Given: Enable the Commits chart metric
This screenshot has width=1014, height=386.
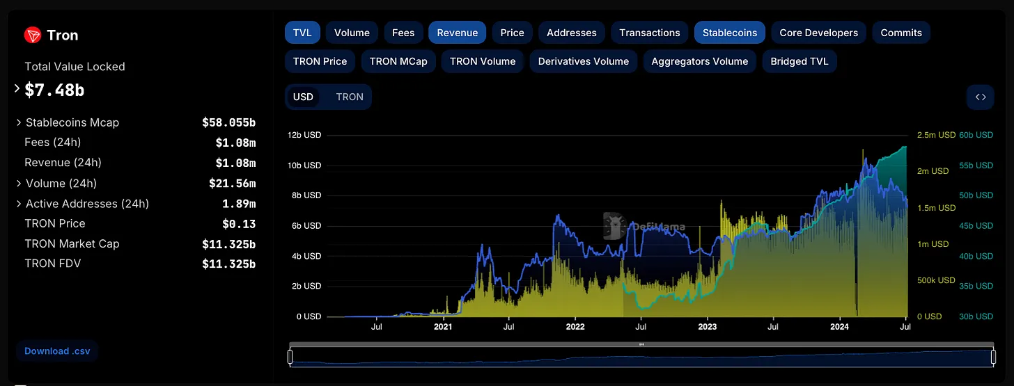Looking at the screenshot, I should point(901,33).
